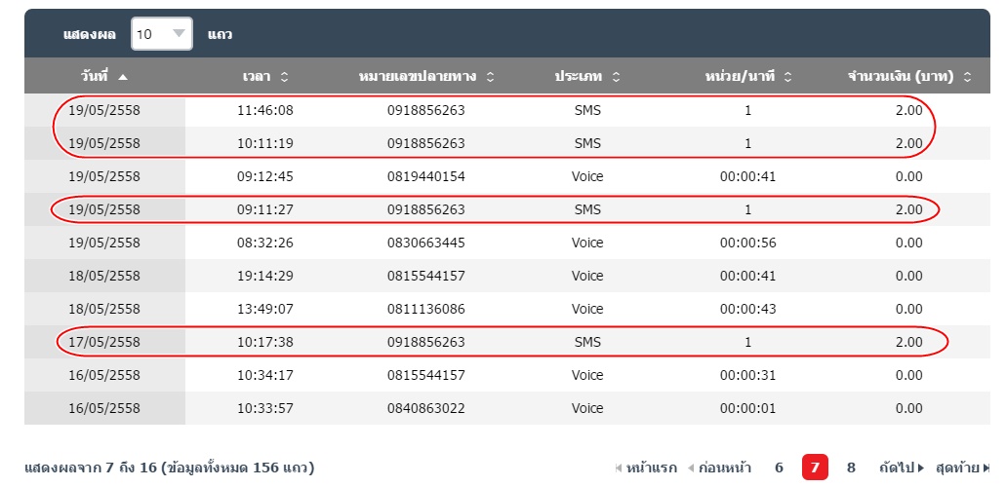Click phone number 0819440154
This screenshot has height=487, width=1006.
[x=424, y=176]
